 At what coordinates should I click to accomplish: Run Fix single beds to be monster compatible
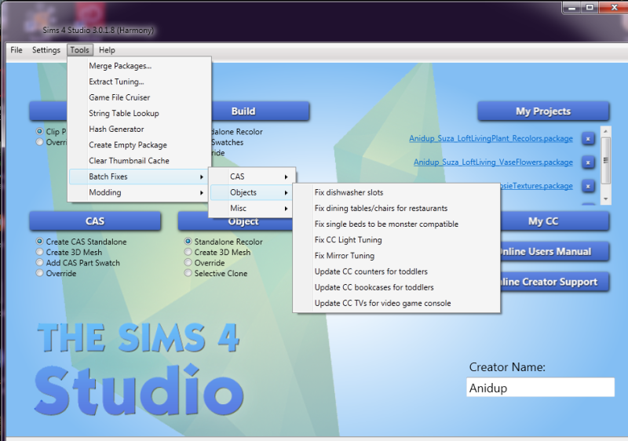[x=396, y=224]
